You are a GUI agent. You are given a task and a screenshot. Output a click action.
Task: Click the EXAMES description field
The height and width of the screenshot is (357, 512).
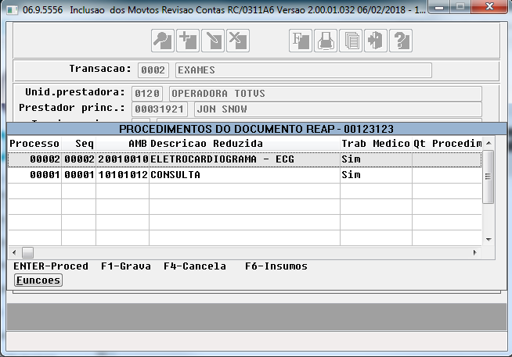coord(304,70)
